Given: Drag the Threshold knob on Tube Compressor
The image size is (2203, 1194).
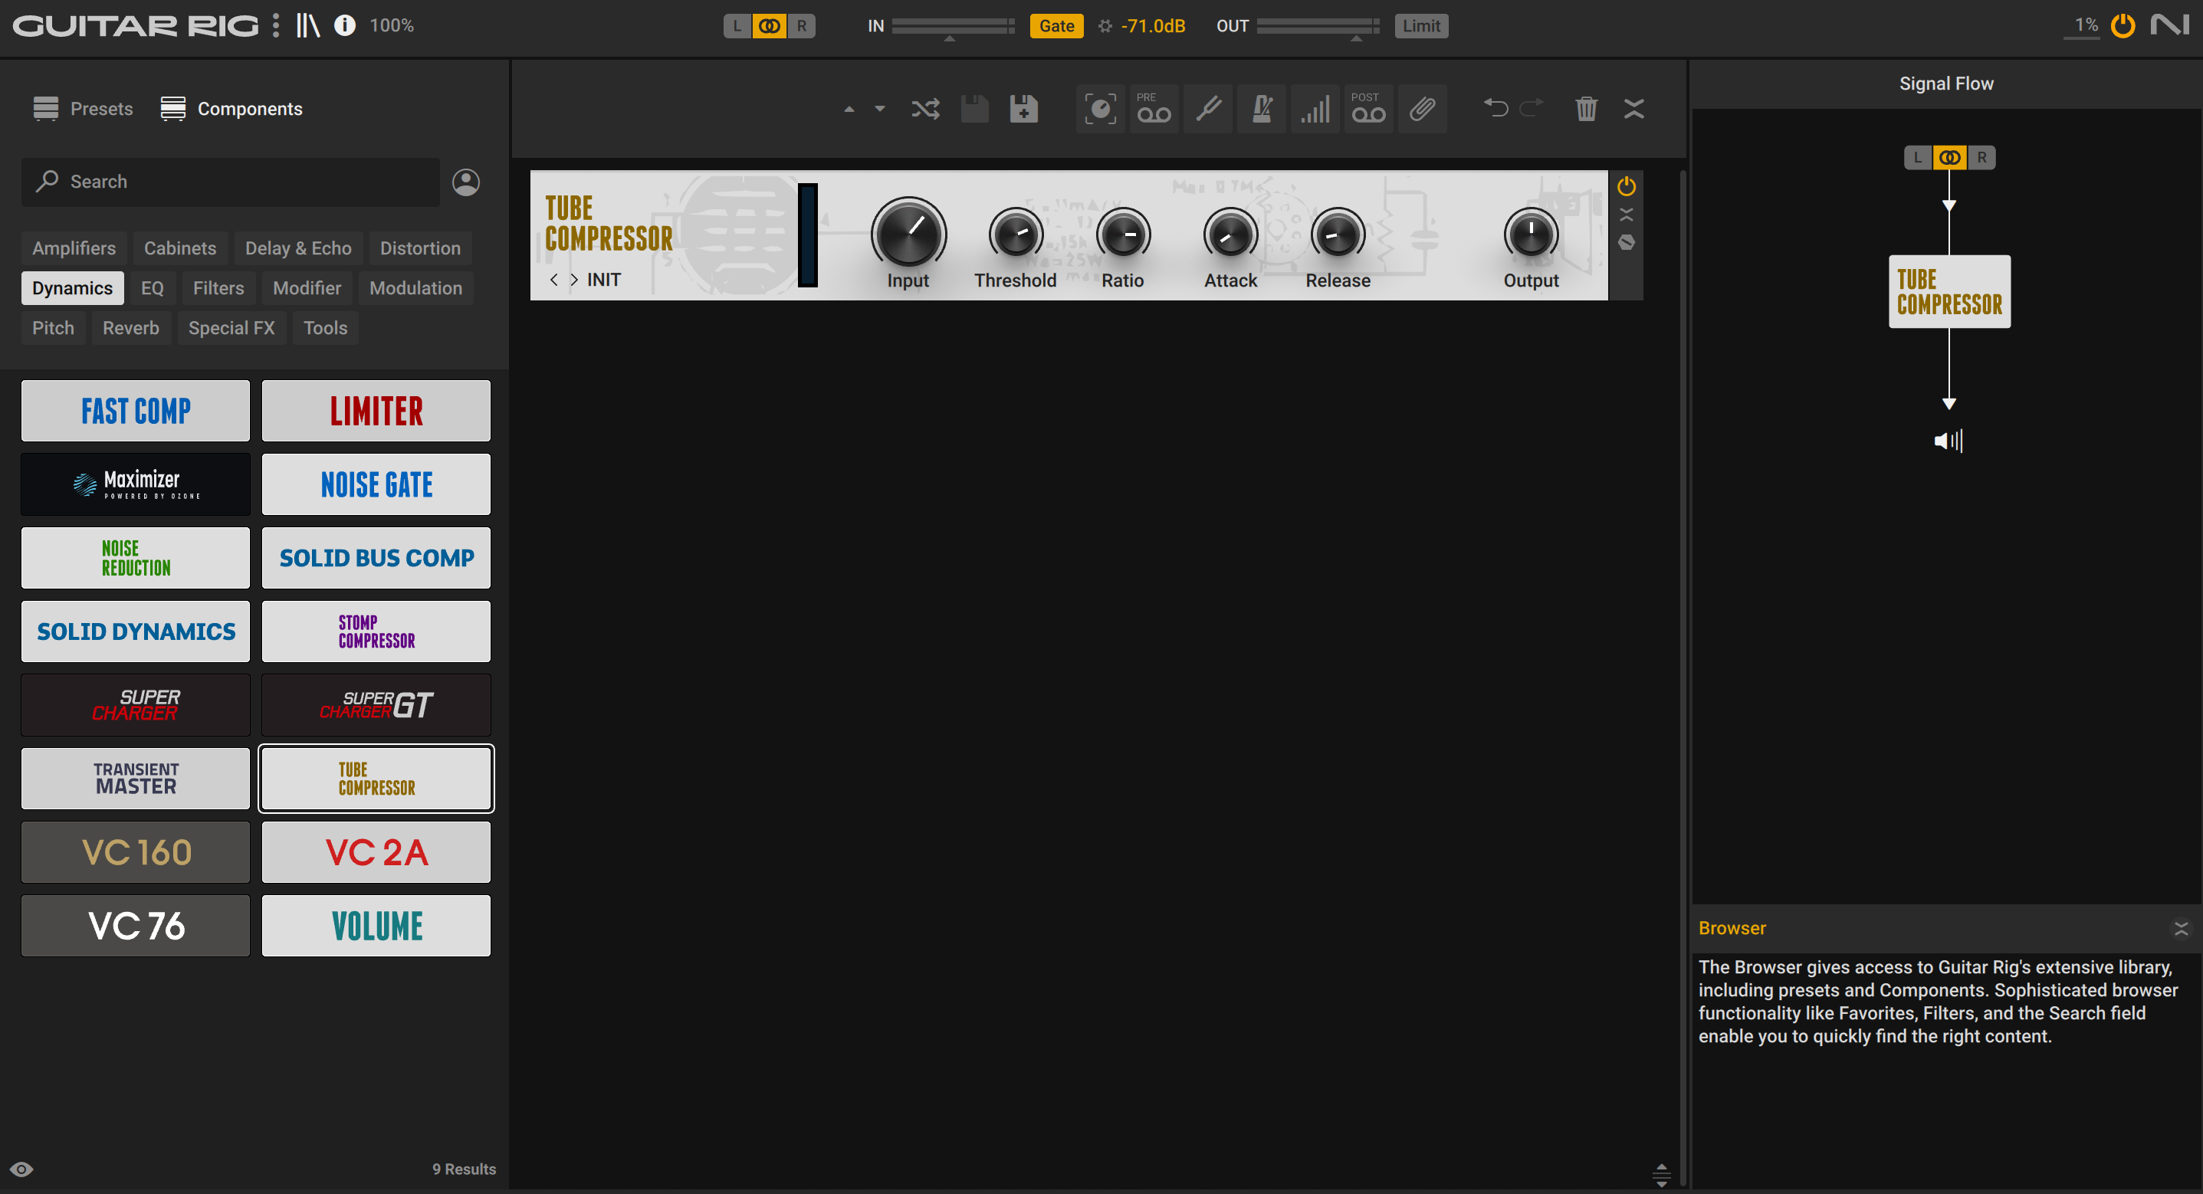Looking at the screenshot, I should point(1015,232).
